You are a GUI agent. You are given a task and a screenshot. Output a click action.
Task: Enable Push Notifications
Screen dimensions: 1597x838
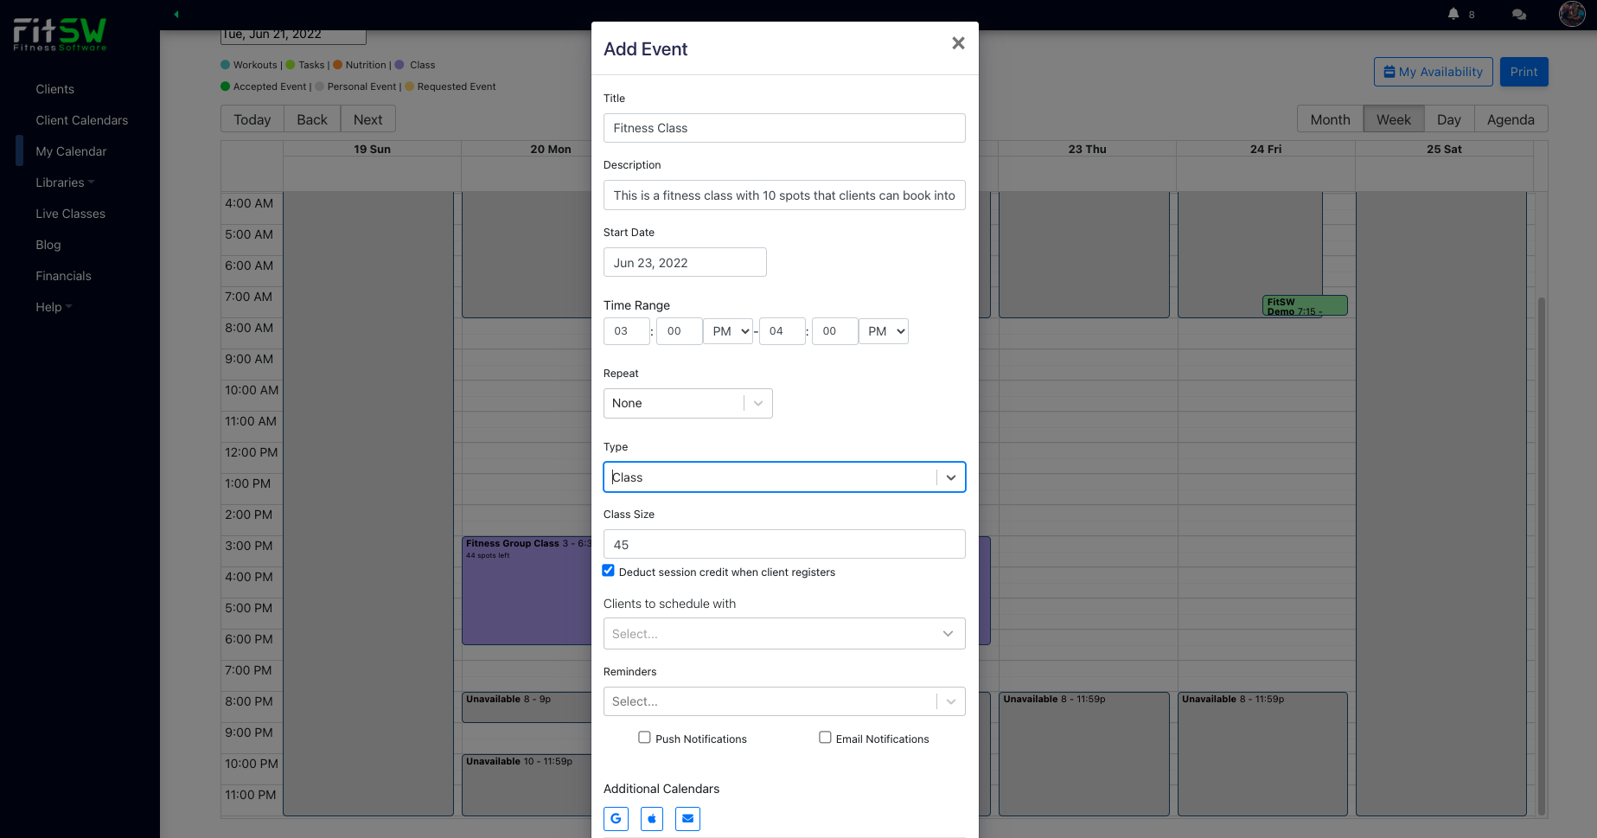pos(644,737)
